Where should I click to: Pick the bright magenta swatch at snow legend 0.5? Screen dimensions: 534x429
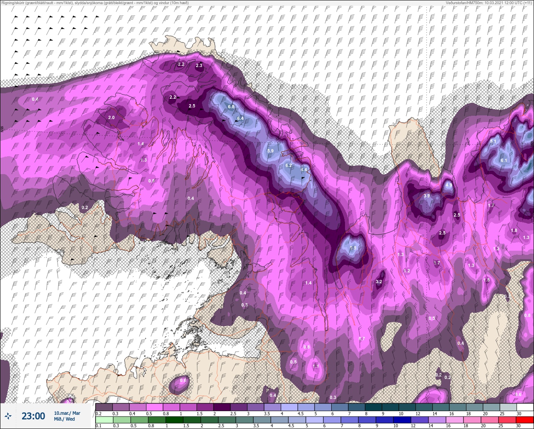pos(154,407)
